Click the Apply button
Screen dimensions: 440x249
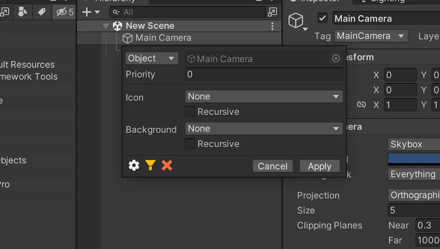tap(320, 166)
